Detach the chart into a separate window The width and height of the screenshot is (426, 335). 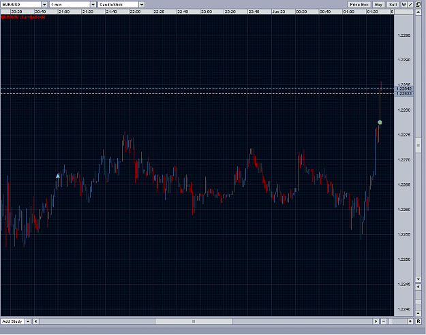(418, 4)
